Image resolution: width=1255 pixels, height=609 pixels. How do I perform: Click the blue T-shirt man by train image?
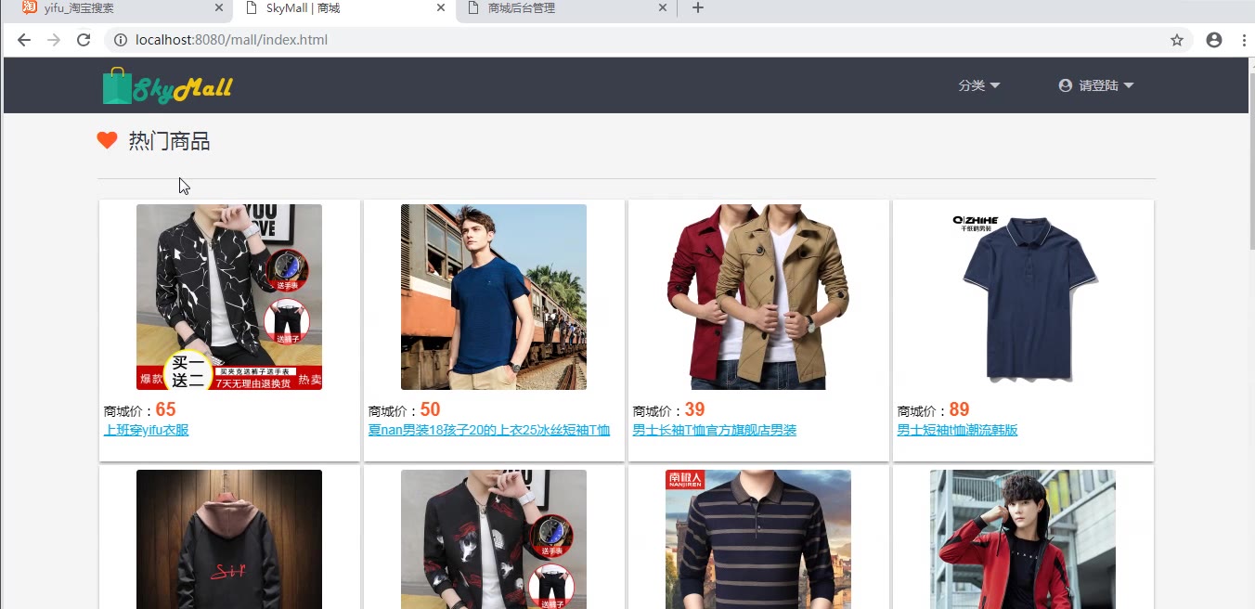click(x=494, y=297)
